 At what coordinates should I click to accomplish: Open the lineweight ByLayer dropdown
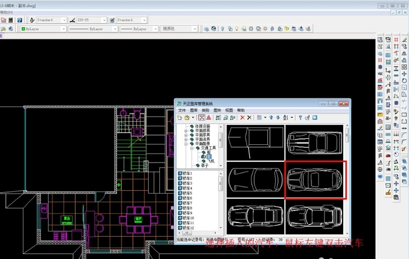(139, 29)
